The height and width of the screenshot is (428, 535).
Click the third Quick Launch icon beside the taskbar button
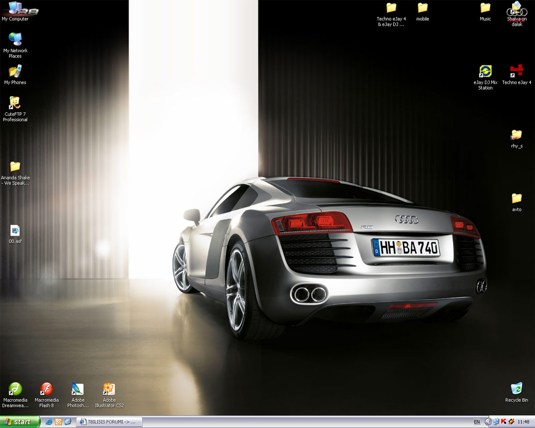click(67, 422)
